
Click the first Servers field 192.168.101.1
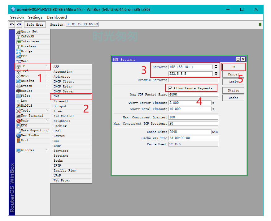[x=191, y=67]
